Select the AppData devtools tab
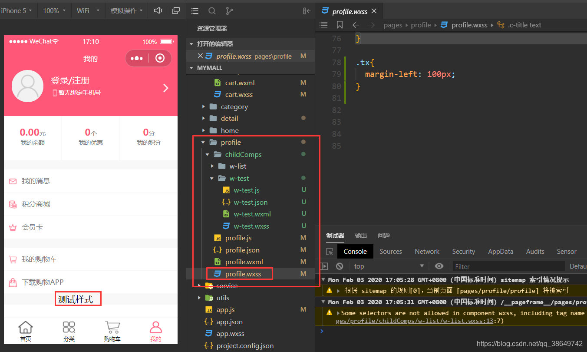The width and height of the screenshot is (587, 352). [x=501, y=252]
